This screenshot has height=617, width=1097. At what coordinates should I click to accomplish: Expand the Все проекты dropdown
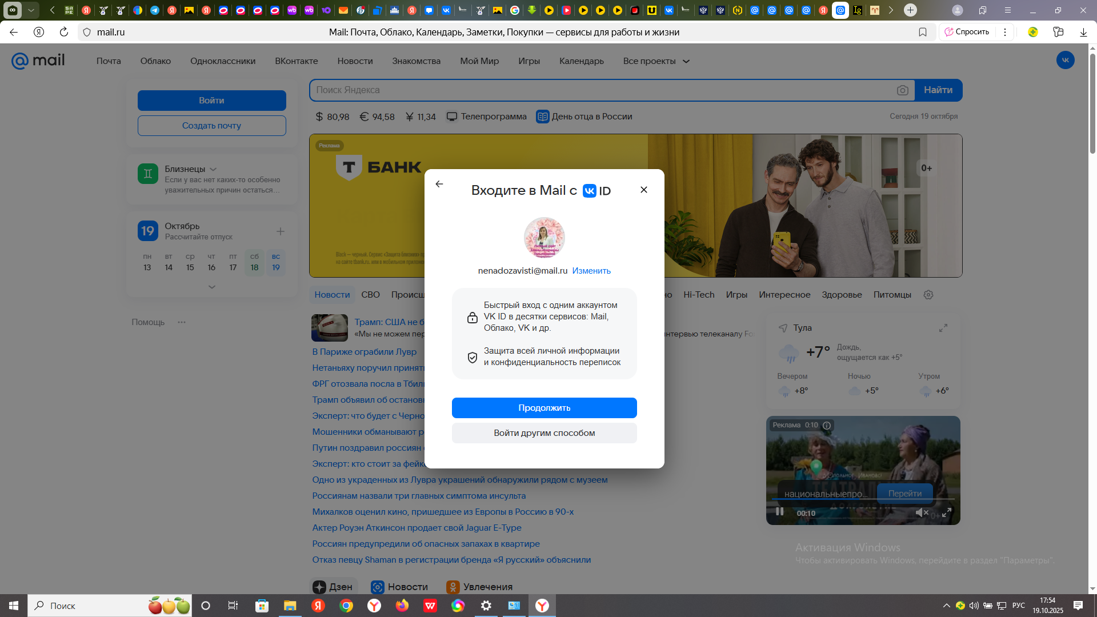tap(656, 61)
